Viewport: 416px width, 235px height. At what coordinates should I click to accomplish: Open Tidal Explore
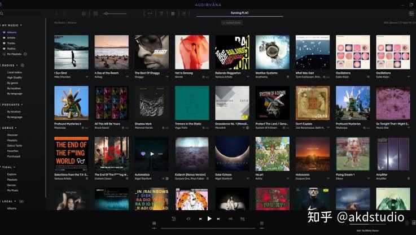coord(12,175)
